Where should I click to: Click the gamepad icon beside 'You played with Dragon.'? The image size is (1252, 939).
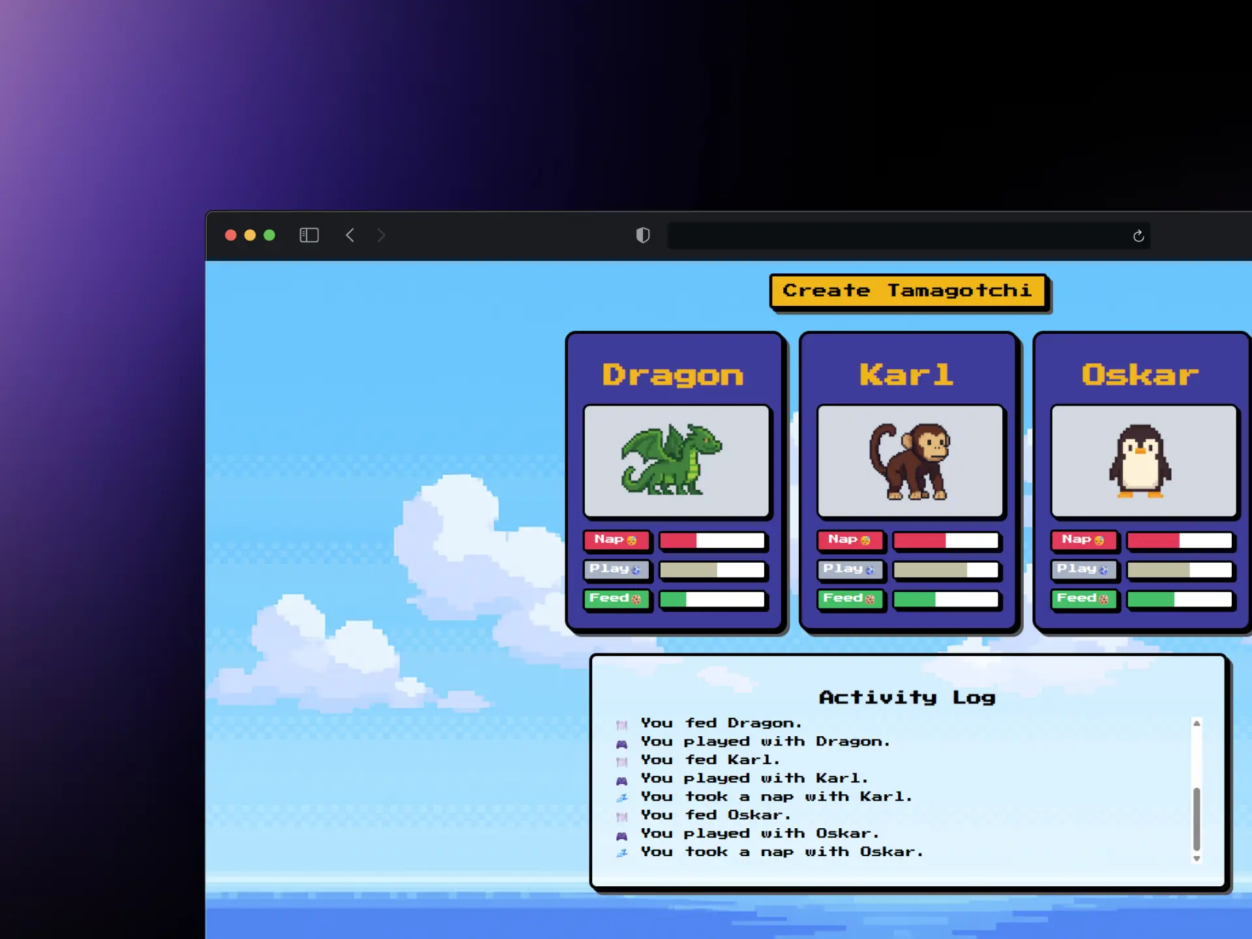coord(622,743)
